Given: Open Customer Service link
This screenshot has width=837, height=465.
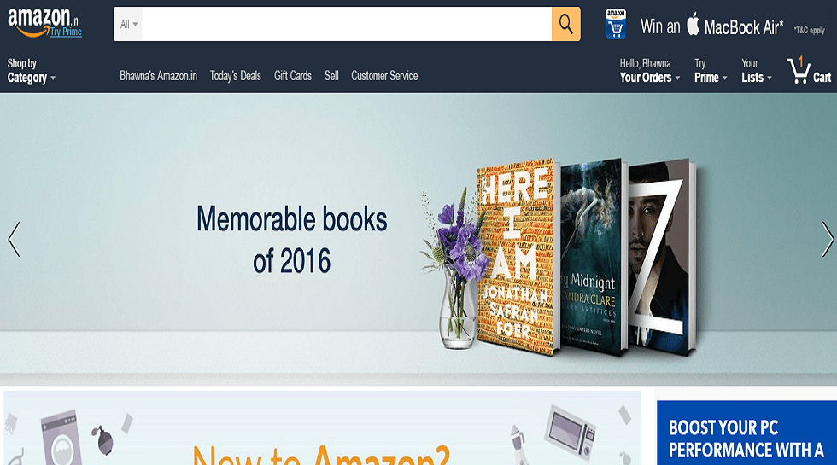Looking at the screenshot, I should tap(384, 76).
